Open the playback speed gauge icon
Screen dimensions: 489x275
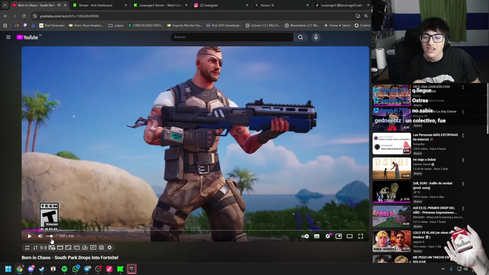point(85,247)
